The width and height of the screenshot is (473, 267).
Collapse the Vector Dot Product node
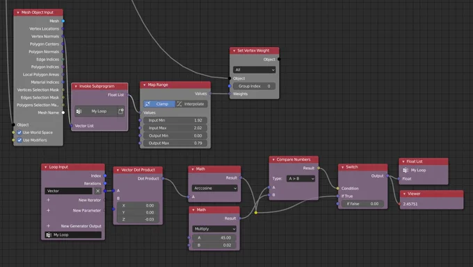(118, 170)
